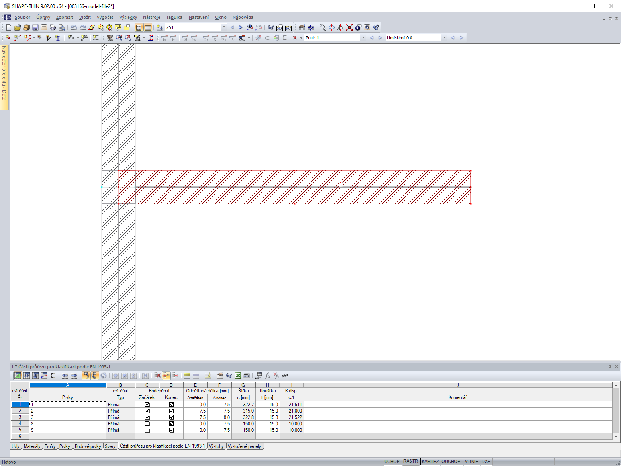Open the Výpočet menu
Viewport: 621px width, 466px height.
coord(105,17)
